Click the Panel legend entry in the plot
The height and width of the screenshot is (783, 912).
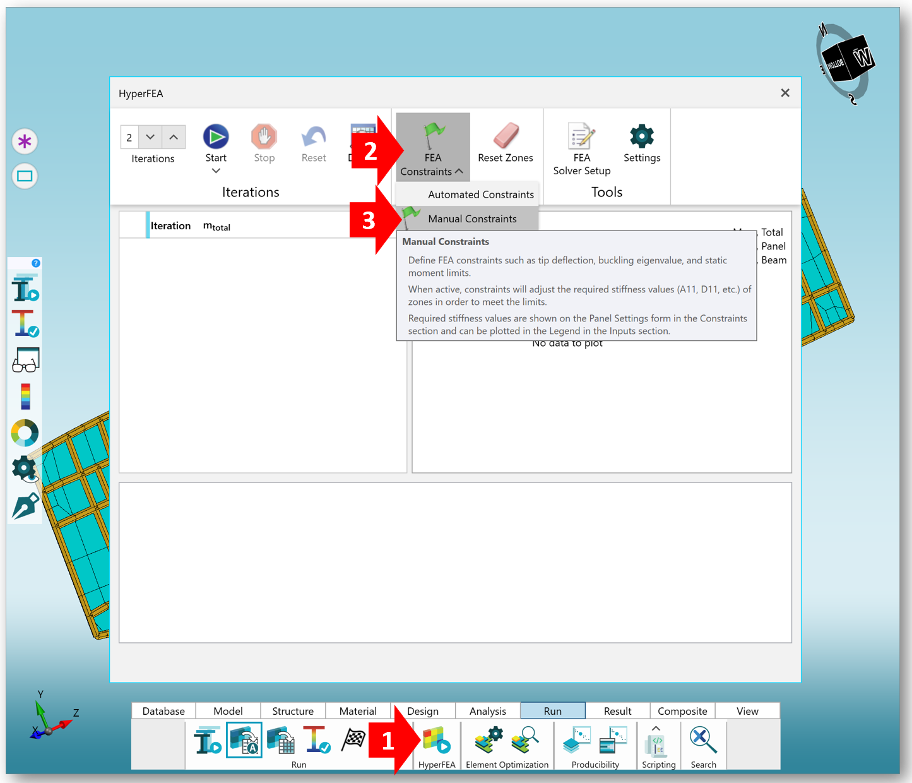pos(773,246)
